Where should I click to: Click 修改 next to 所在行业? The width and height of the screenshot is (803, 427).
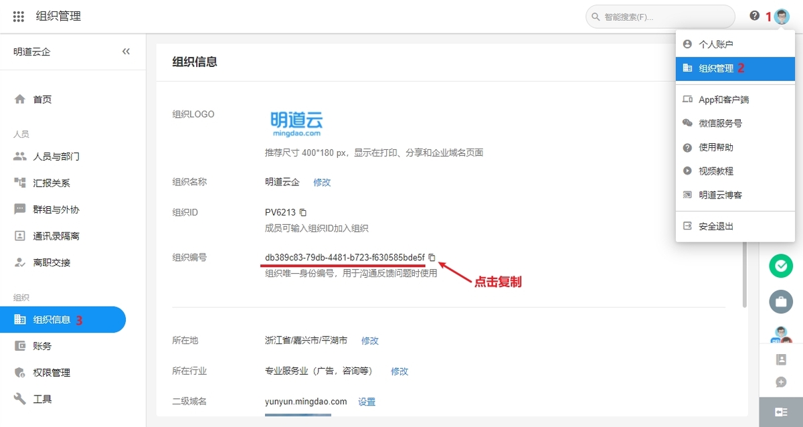[x=399, y=371]
